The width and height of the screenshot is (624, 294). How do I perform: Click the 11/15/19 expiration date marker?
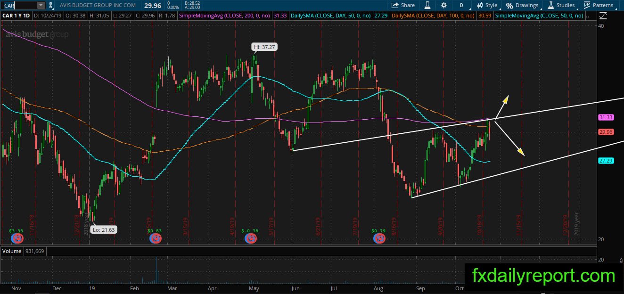pos(519,225)
